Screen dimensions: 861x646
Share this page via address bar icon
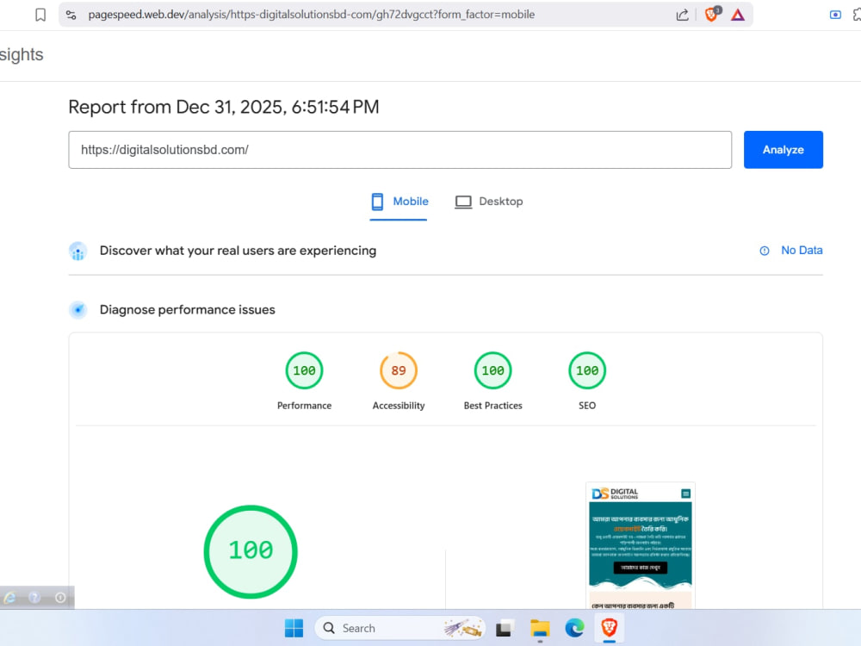682,15
